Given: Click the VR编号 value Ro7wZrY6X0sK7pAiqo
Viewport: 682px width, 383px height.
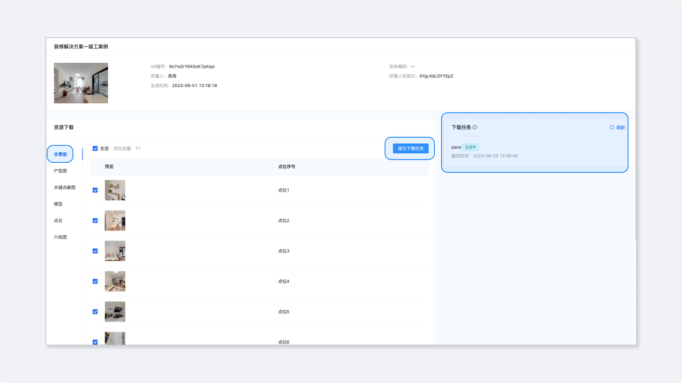Looking at the screenshot, I should (x=192, y=66).
